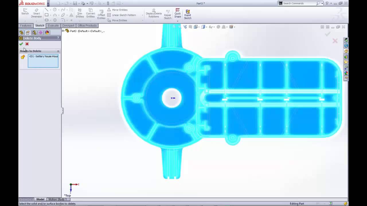Image resolution: width=367 pixels, height=206 pixels.
Task: Open the ConfigurationManager tab
Action: coord(34,33)
